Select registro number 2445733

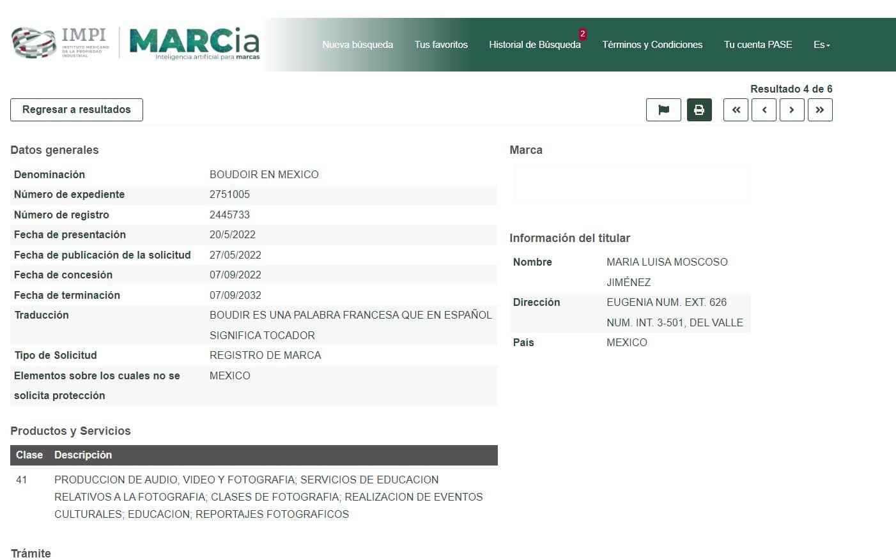pyautogui.click(x=229, y=215)
